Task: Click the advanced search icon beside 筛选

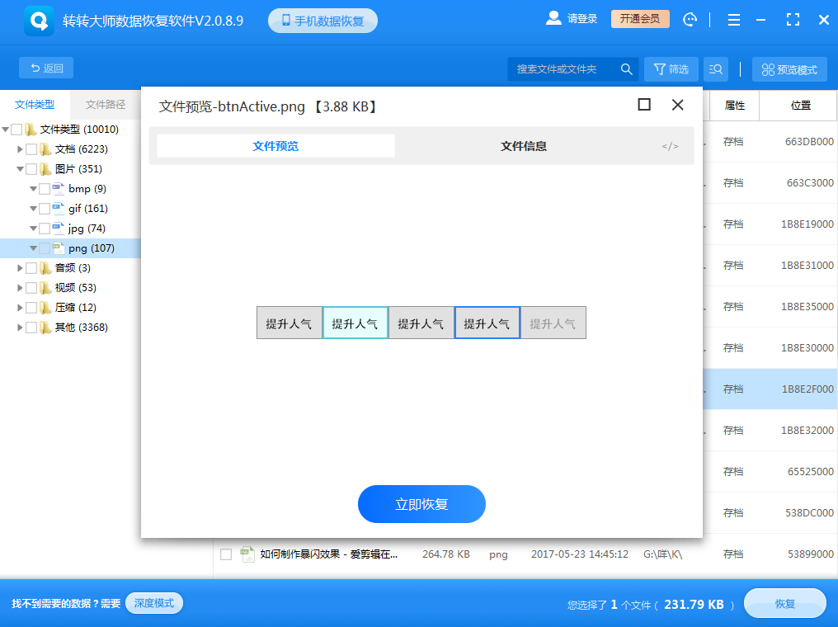Action: pyautogui.click(x=716, y=68)
